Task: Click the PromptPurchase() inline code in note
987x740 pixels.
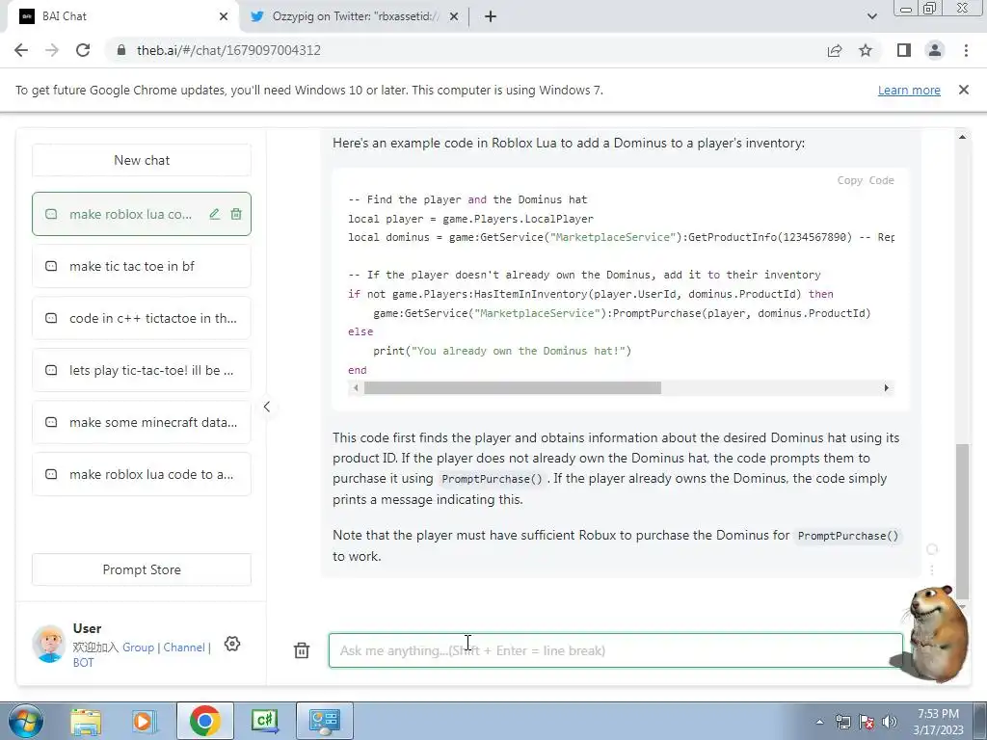Action: 848,536
